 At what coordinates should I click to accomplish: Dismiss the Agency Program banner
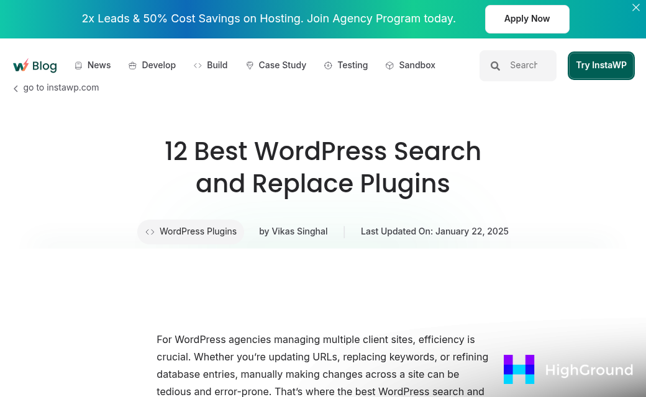click(636, 7)
